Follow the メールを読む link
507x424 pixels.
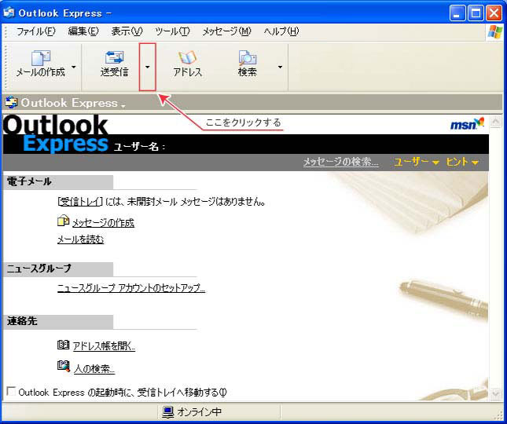(x=80, y=239)
